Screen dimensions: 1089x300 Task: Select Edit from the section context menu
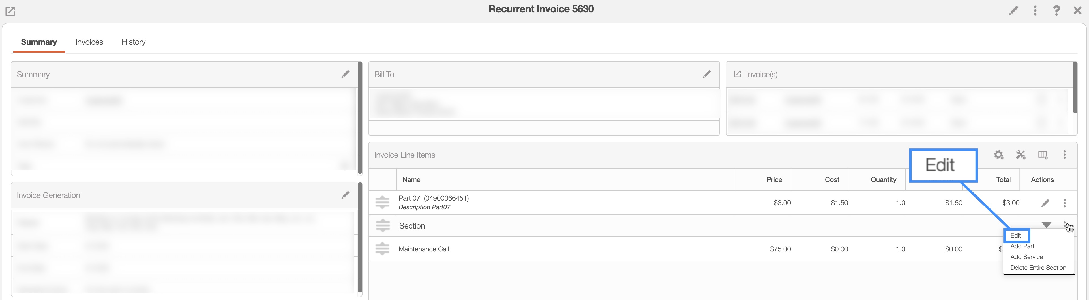point(1015,235)
